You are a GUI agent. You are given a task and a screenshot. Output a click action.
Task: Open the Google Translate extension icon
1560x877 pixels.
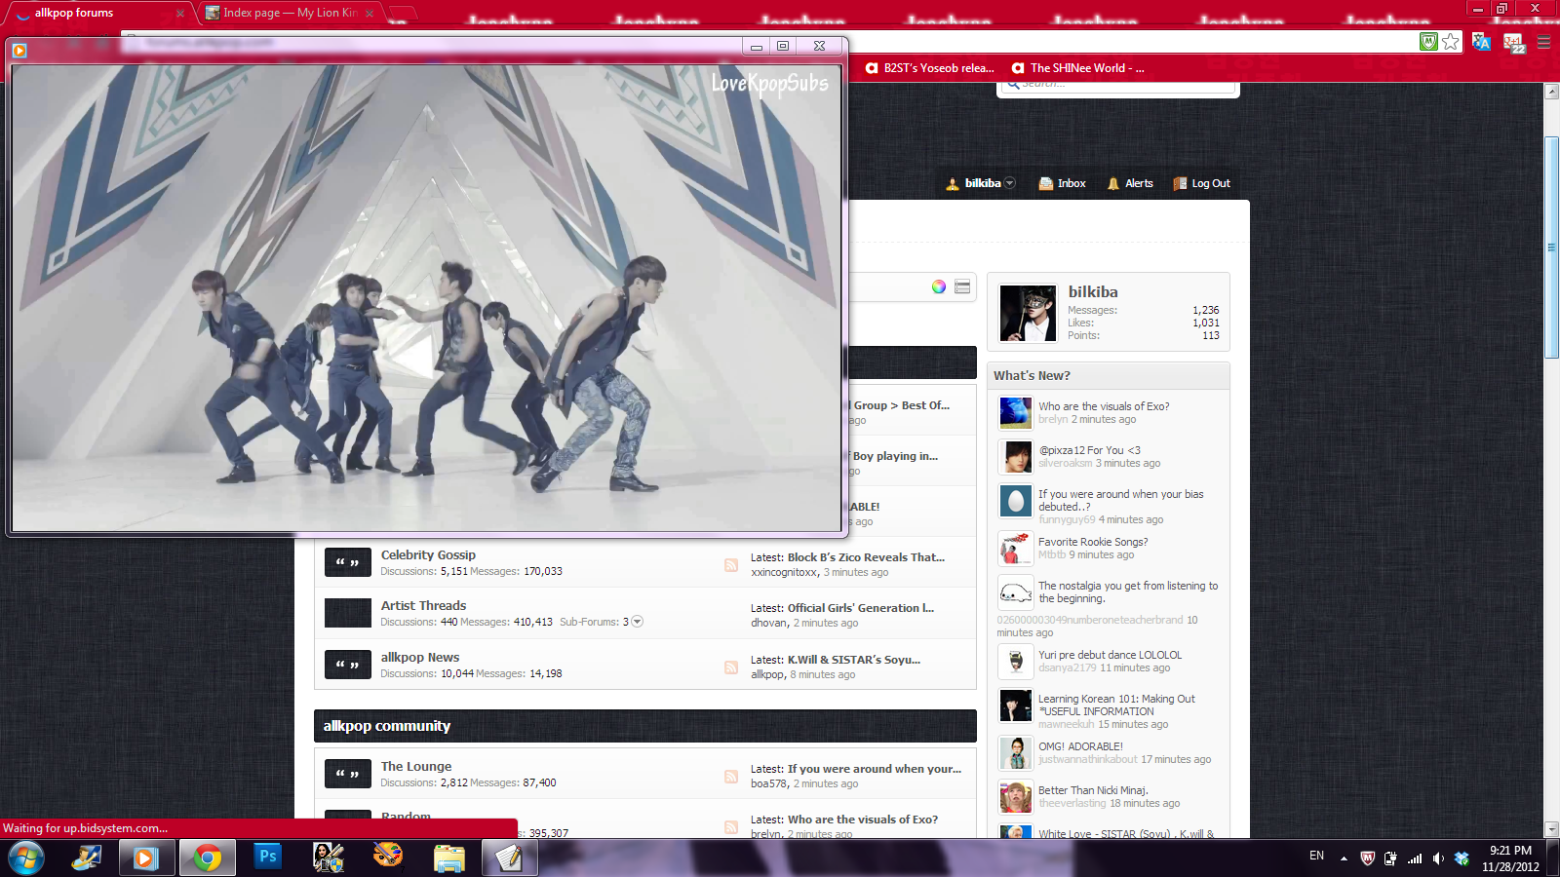1482,41
